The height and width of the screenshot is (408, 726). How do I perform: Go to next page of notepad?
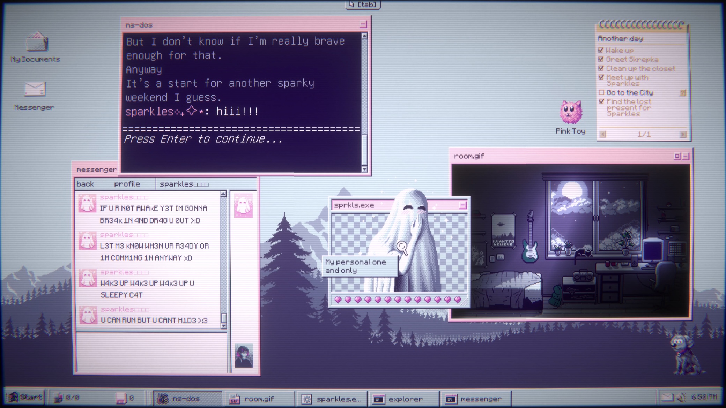(x=683, y=135)
